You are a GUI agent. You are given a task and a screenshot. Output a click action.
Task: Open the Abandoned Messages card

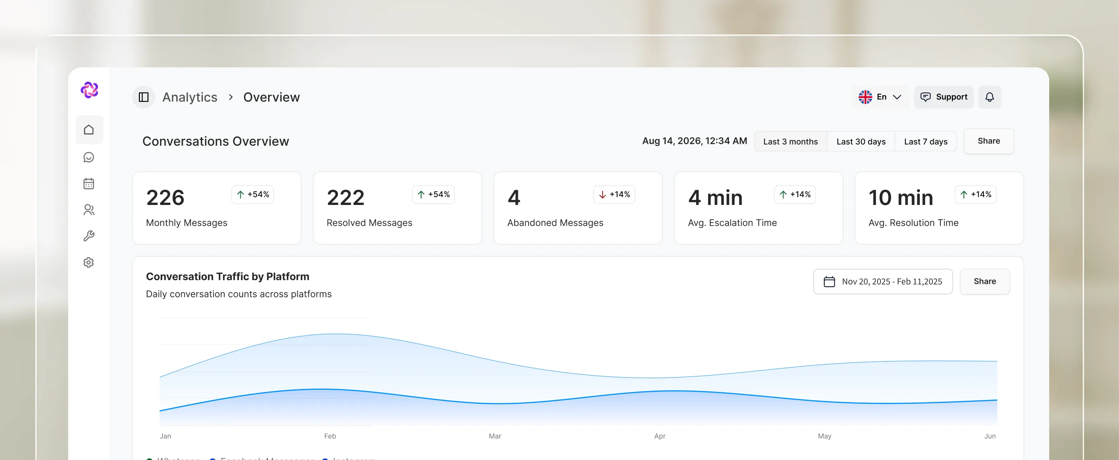coord(578,208)
